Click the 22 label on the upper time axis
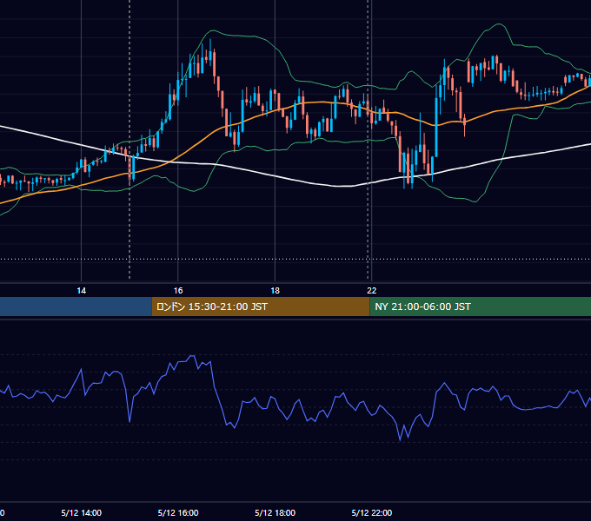The height and width of the screenshot is (521, 591). [372, 291]
